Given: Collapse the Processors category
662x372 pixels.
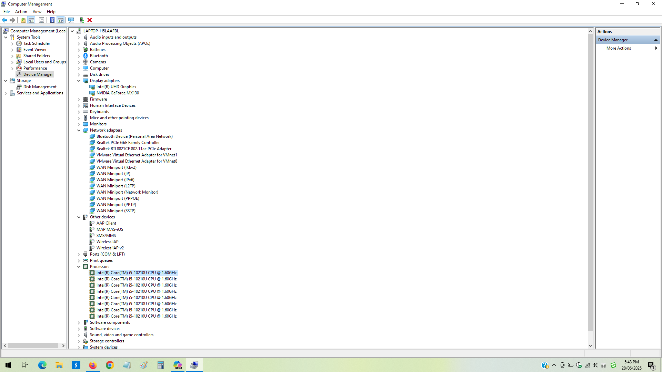Looking at the screenshot, I should [79, 267].
